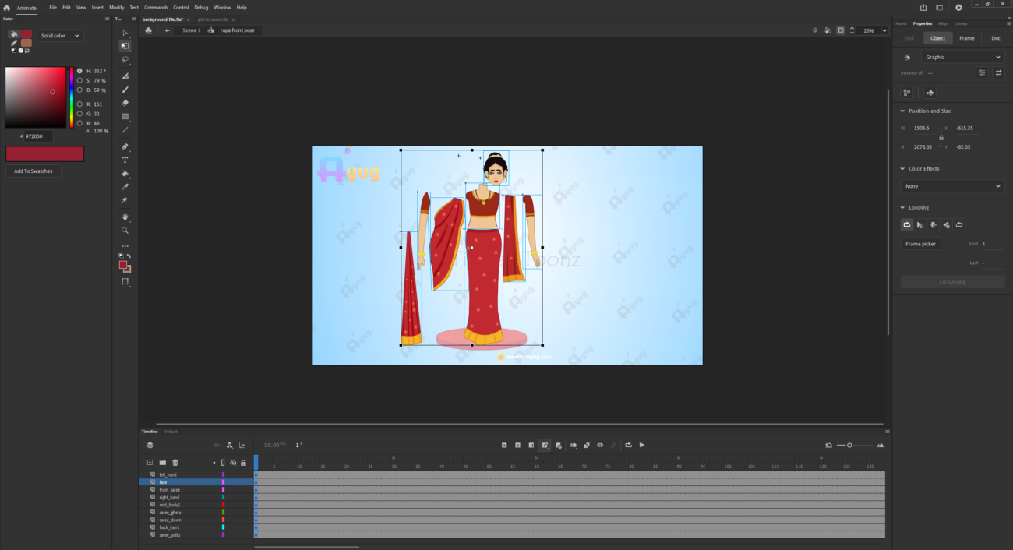This screenshot has height=550, width=1013.
Task: Click the new folder icon in timeline
Action: pos(163,463)
